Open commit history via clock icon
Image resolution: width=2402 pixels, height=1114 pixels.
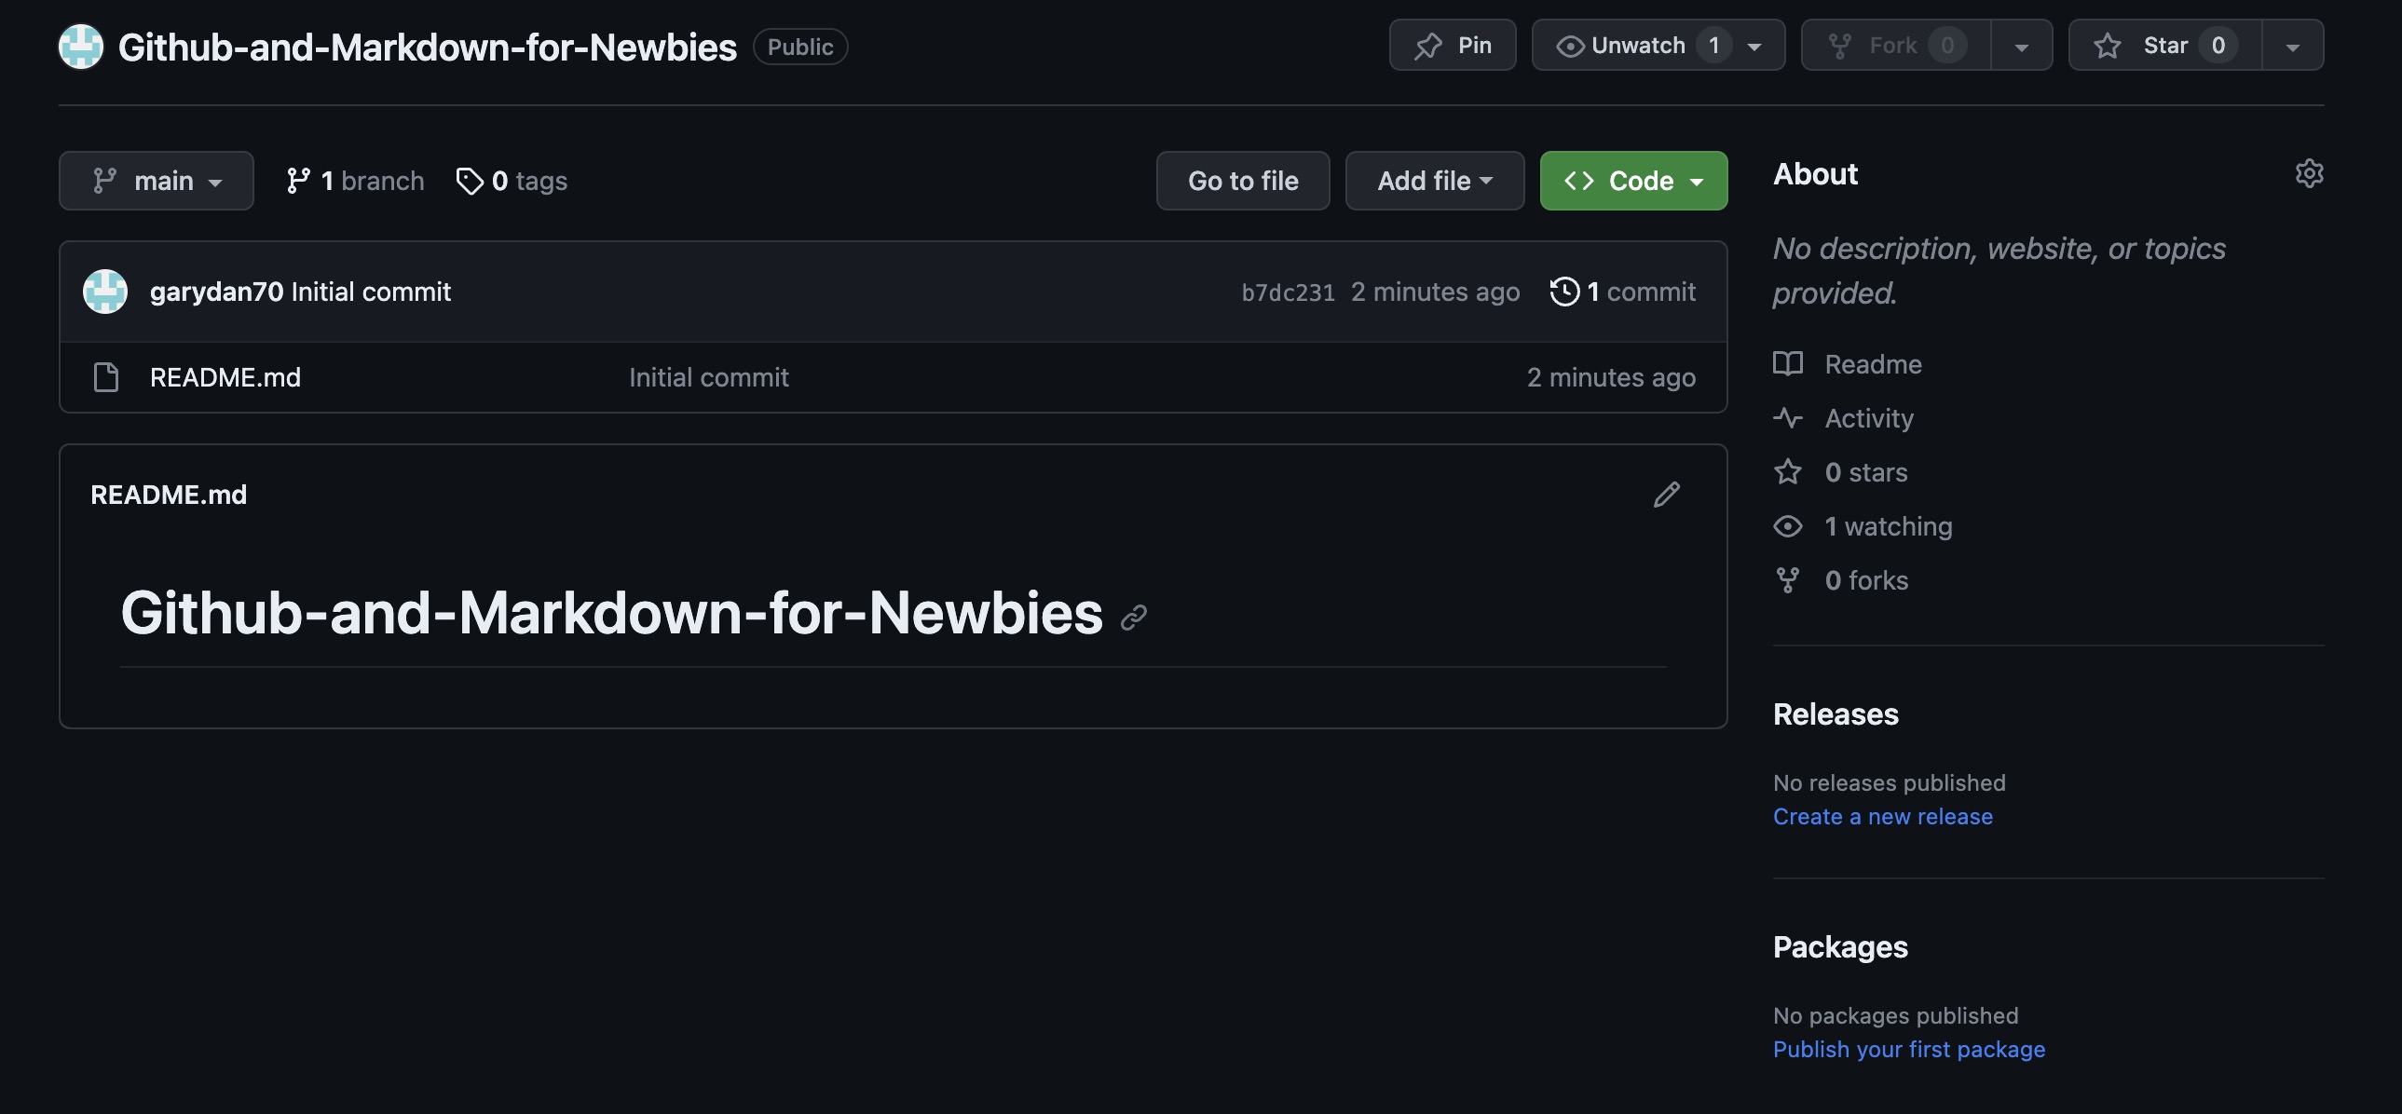coord(1563,291)
